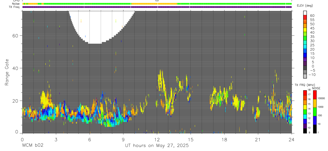Click the green 100–1000 NOISE swatch
This screenshot has width=328, height=151.
coord(315,112)
